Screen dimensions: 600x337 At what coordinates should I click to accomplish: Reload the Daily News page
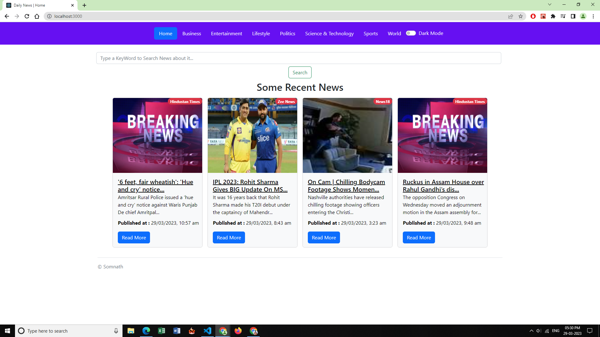[x=27, y=16]
